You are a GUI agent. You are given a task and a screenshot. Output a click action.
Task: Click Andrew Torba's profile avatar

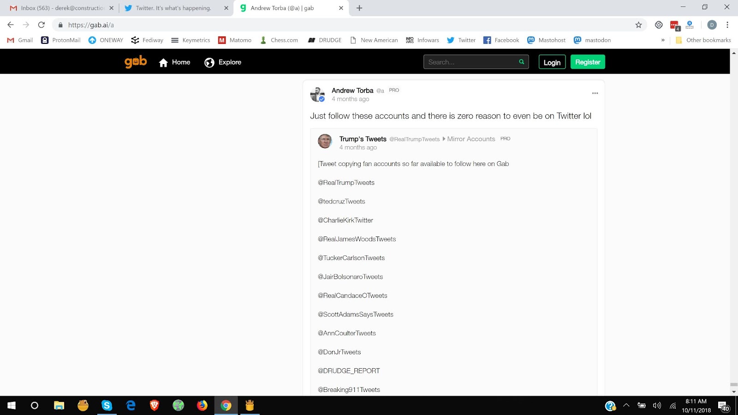point(318,95)
